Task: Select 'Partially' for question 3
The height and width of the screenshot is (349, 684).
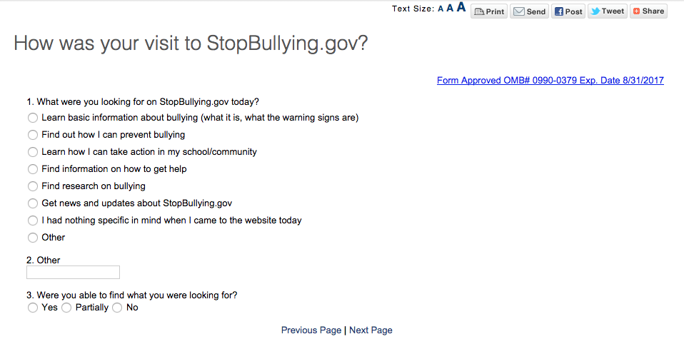Action: click(67, 308)
